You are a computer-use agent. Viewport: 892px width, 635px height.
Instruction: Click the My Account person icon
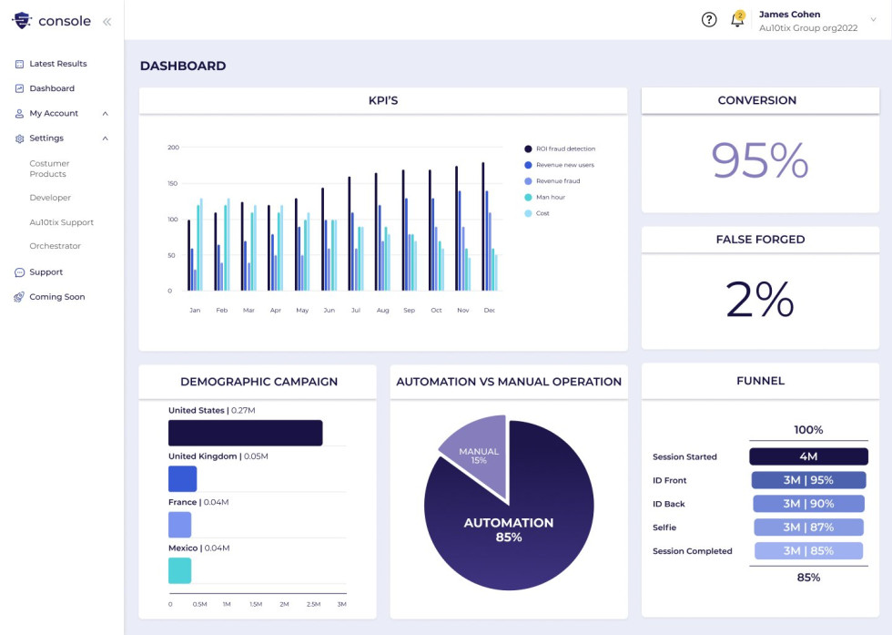(x=20, y=114)
